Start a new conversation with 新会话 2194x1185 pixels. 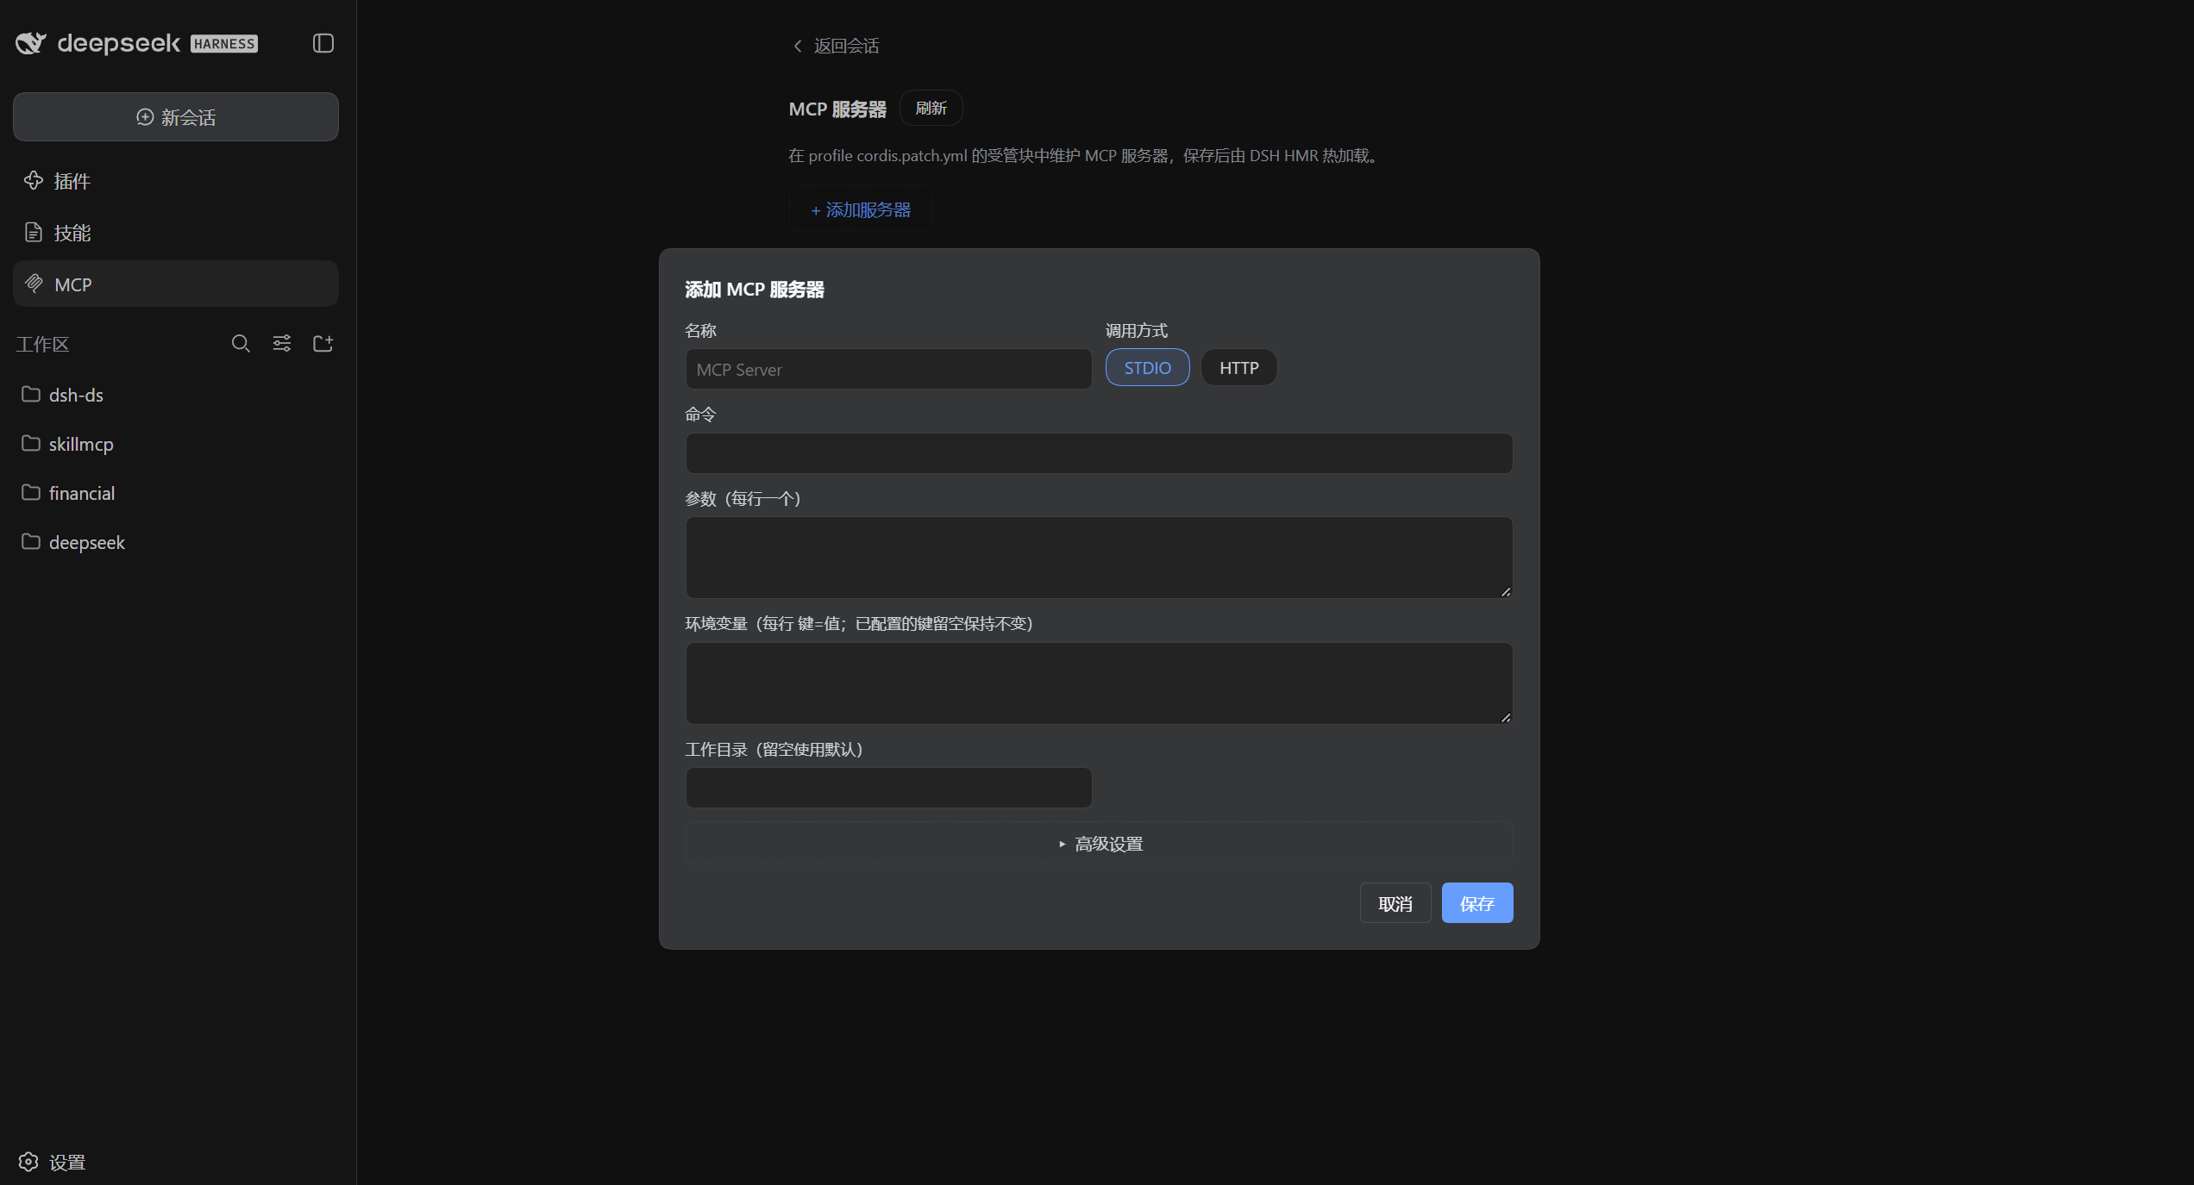pos(176,117)
